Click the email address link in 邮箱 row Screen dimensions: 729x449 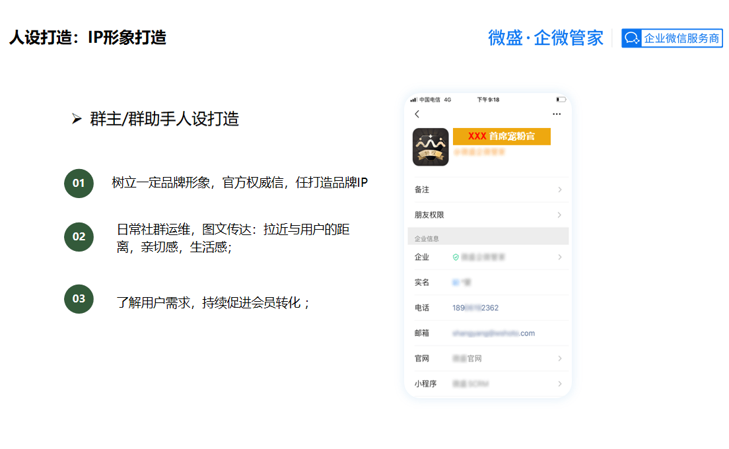pos(493,333)
